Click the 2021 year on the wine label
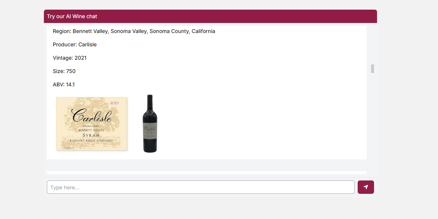Screen dimensions: 438x219 pyautogui.click(x=114, y=103)
